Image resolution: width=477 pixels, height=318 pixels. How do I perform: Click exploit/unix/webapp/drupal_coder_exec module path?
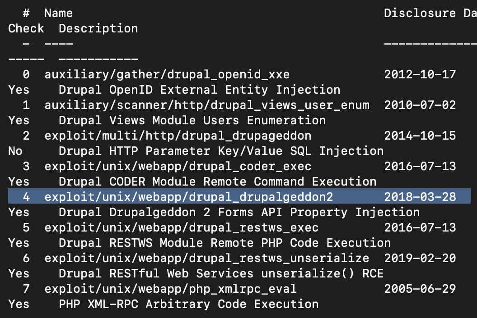point(178,166)
